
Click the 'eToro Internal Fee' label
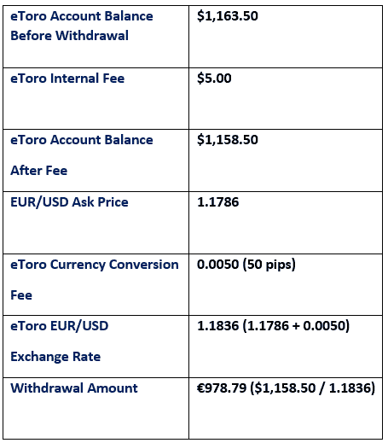click(67, 79)
